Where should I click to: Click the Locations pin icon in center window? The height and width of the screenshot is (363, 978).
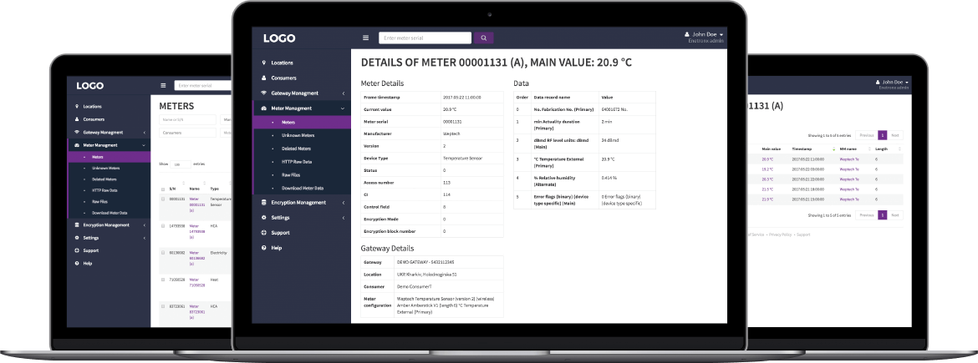point(264,63)
